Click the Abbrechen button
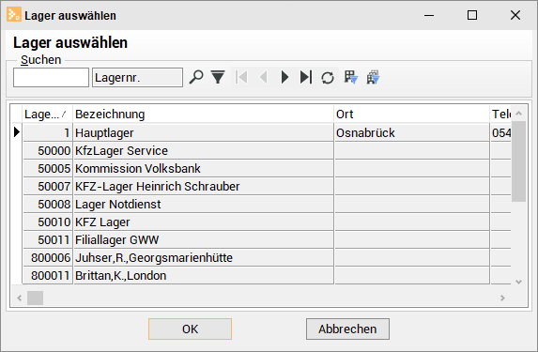 pyautogui.click(x=347, y=329)
